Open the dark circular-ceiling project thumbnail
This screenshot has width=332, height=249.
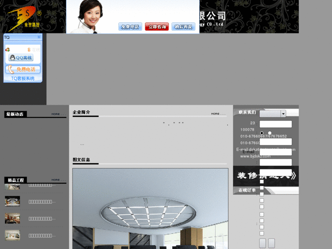[x=12, y=201]
